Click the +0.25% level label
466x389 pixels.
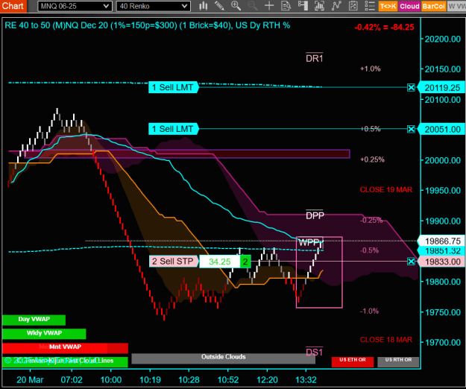point(372,159)
